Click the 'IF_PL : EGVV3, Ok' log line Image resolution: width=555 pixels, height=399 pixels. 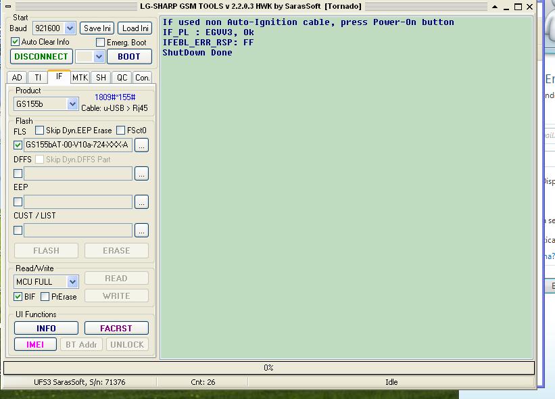(208, 32)
